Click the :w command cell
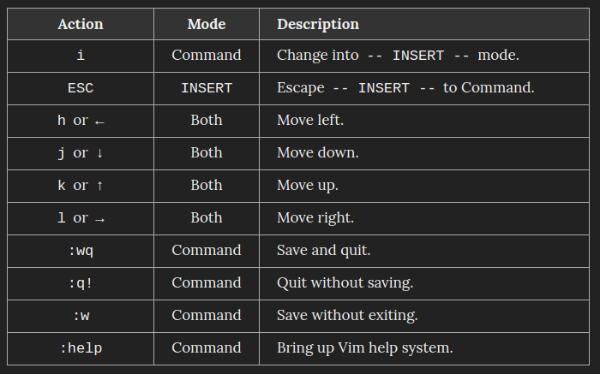 (x=81, y=316)
